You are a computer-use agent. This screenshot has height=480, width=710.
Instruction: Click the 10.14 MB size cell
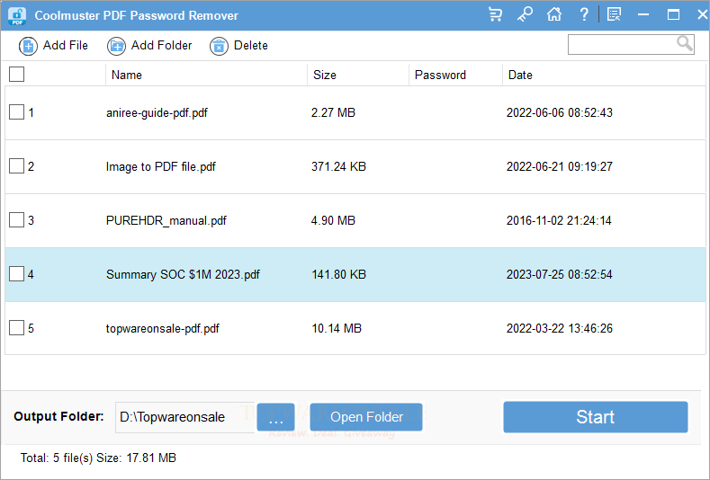coord(337,328)
